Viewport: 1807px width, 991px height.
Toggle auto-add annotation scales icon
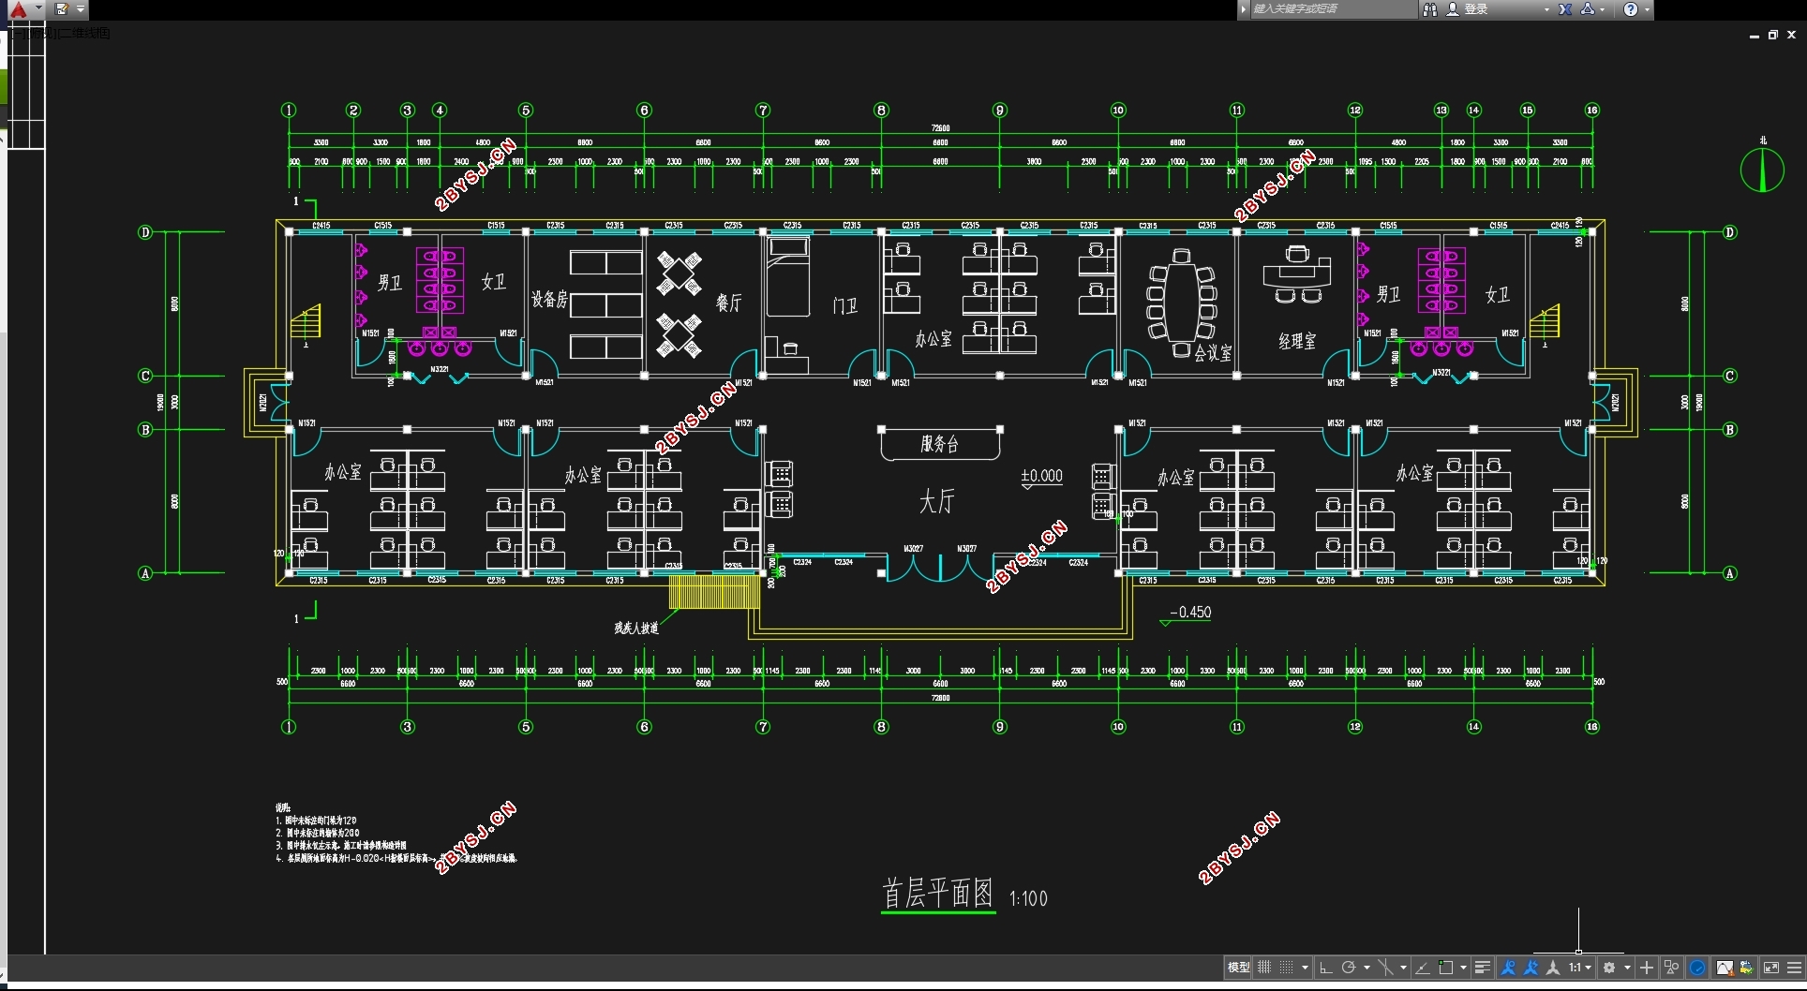point(1531,968)
